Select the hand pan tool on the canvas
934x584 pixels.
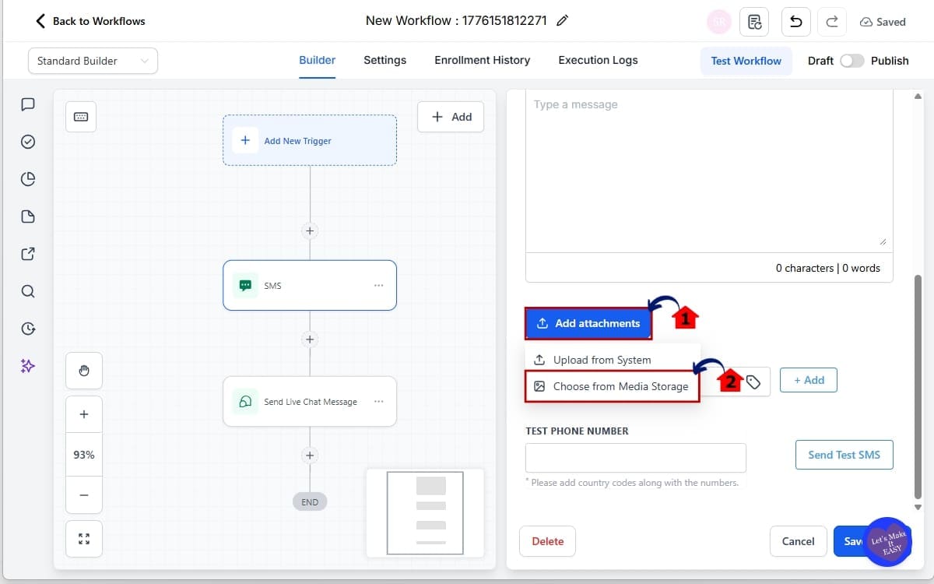[83, 371]
